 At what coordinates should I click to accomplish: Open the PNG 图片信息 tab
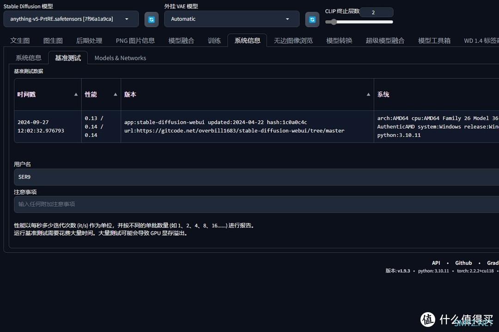[x=135, y=41]
